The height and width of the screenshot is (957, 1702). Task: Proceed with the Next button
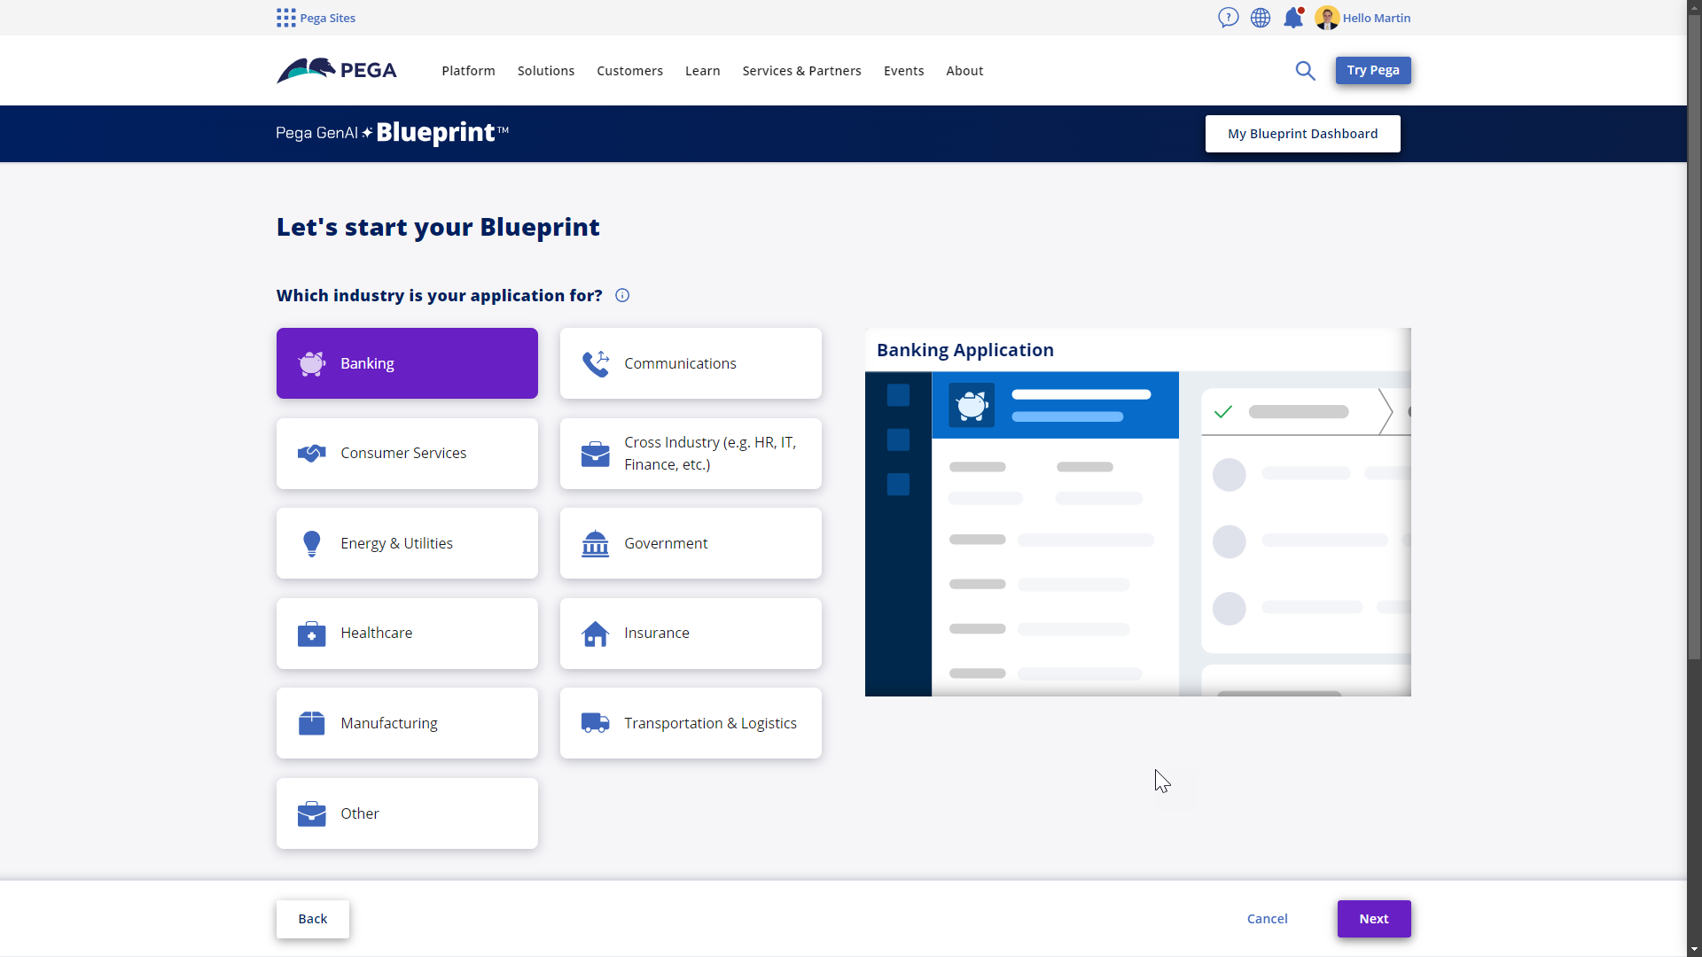tap(1374, 919)
